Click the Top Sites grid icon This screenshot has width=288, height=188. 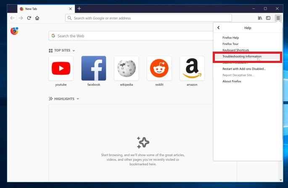(x=50, y=50)
